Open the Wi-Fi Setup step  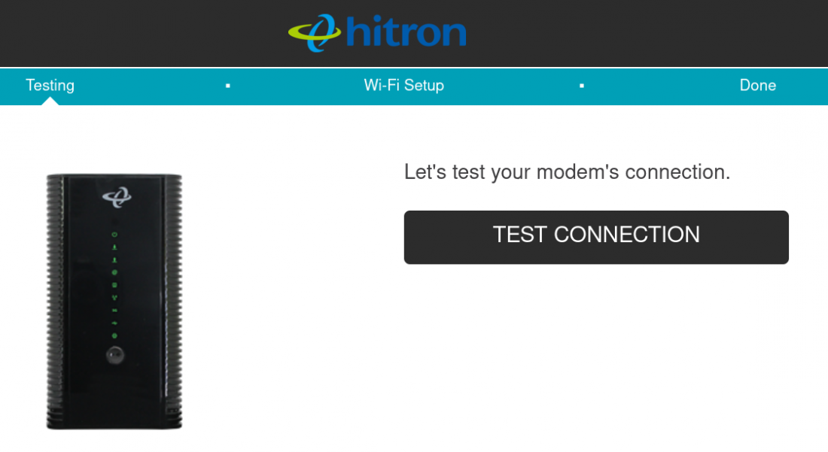tap(403, 86)
